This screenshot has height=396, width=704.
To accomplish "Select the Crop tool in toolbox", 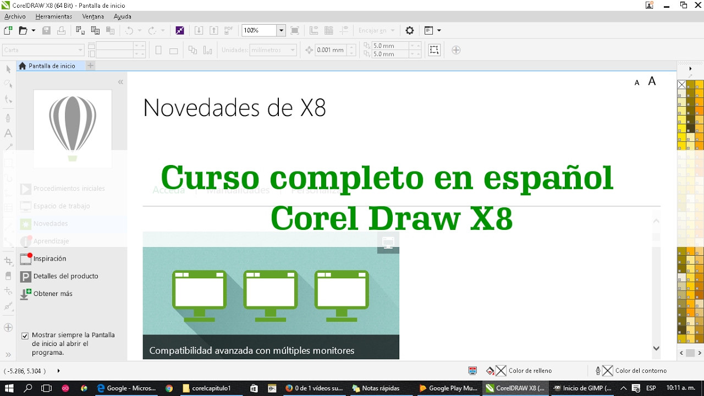I will [8, 261].
